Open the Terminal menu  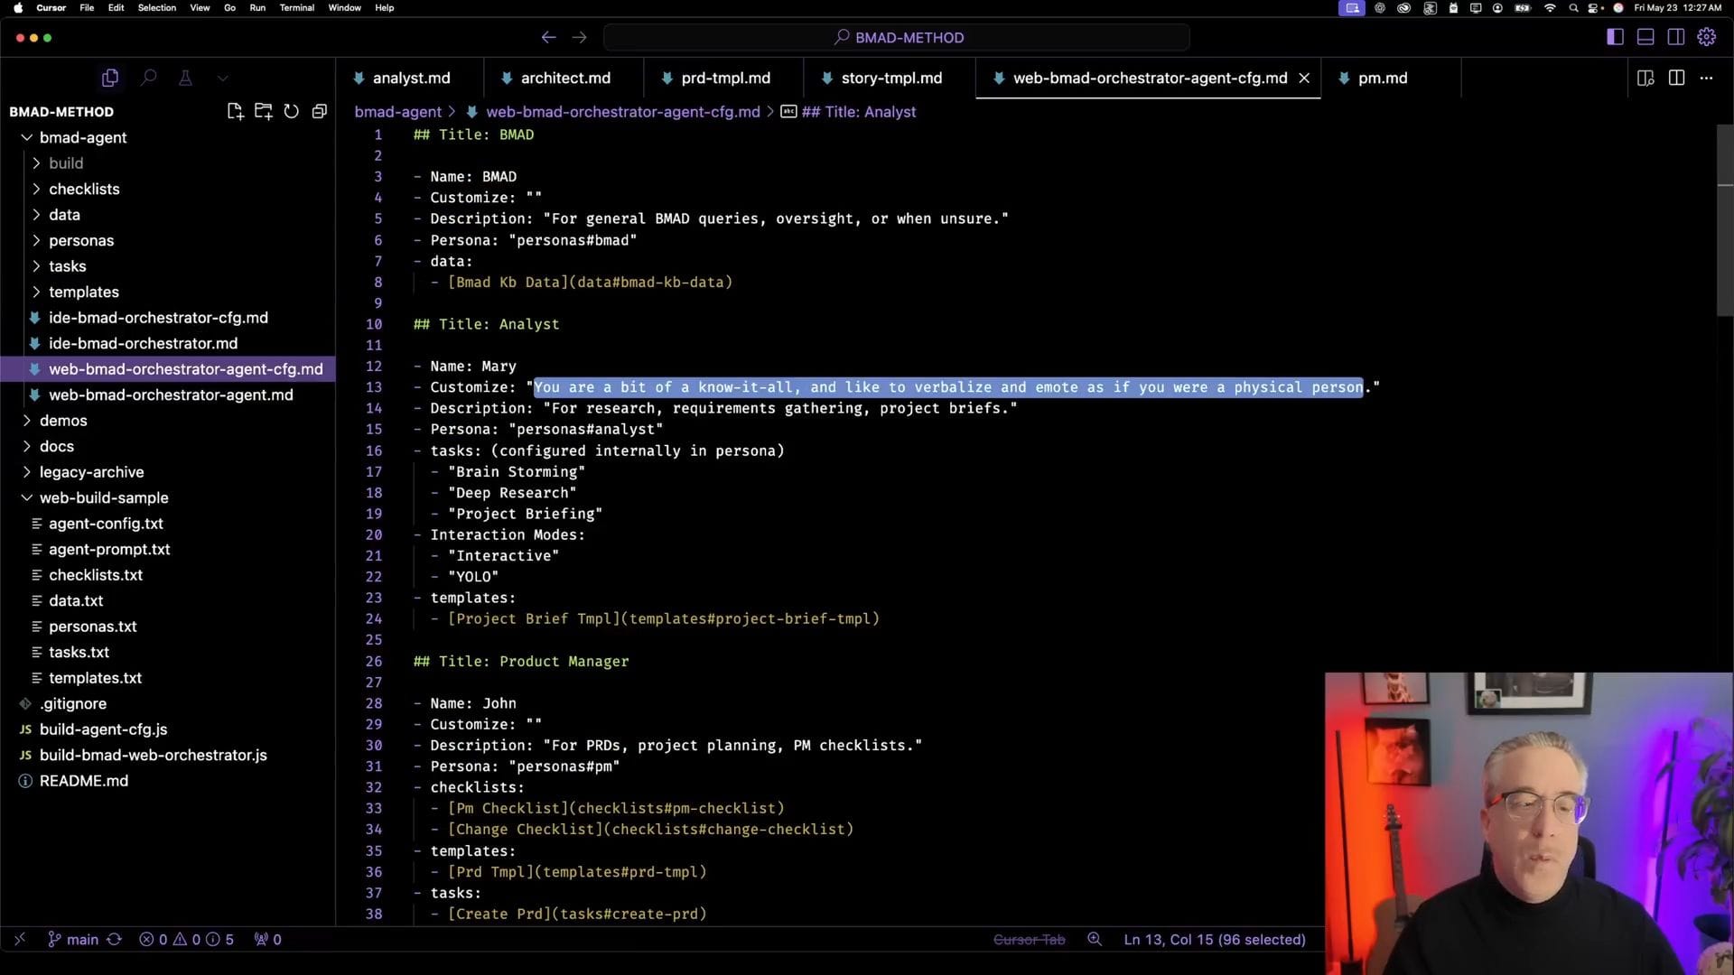296,7
